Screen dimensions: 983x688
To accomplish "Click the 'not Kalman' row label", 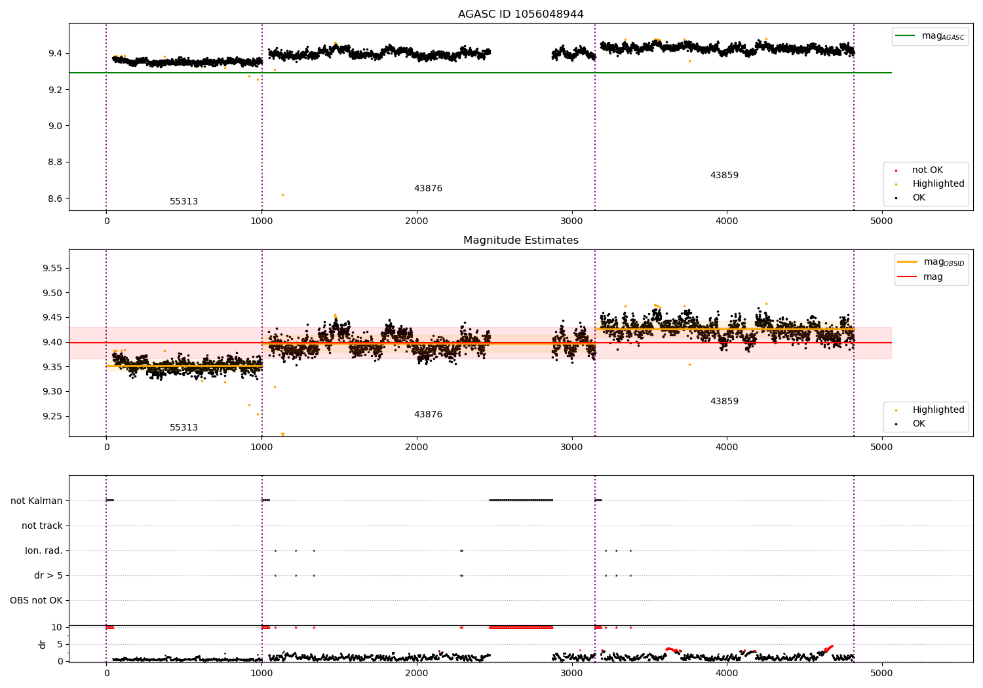I will (x=37, y=501).
